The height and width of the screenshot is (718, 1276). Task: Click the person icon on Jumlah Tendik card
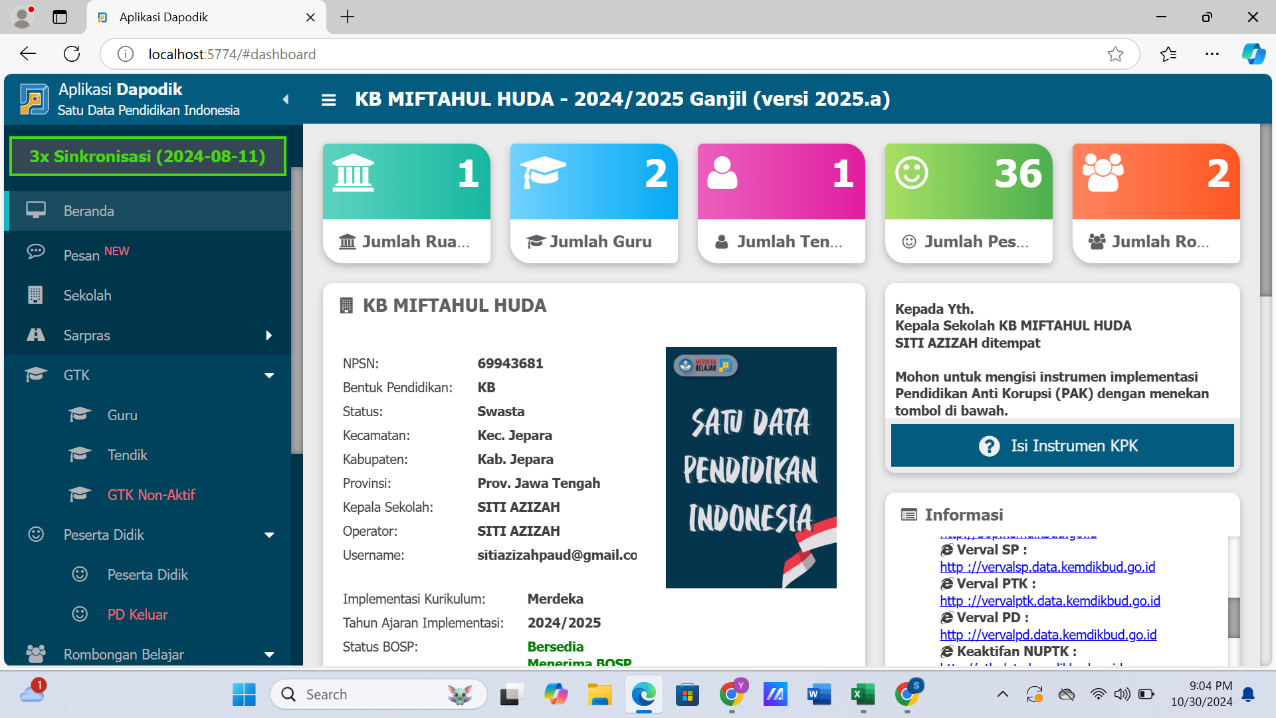tap(722, 173)
